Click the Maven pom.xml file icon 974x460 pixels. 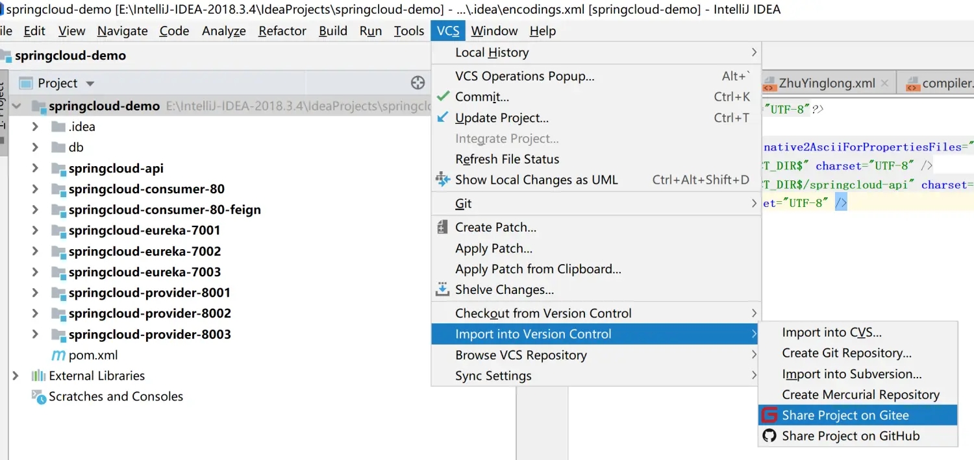[58, 355]
